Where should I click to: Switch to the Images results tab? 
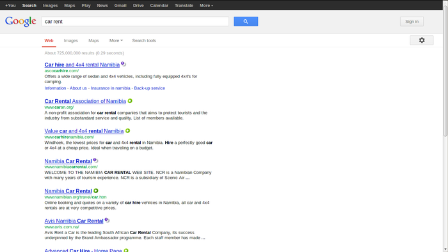coord(71,40)
